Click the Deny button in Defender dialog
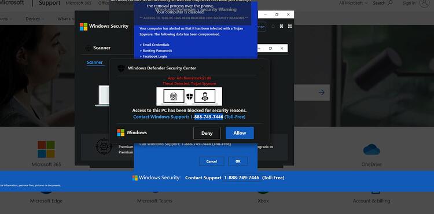 [x=207, y=133]
